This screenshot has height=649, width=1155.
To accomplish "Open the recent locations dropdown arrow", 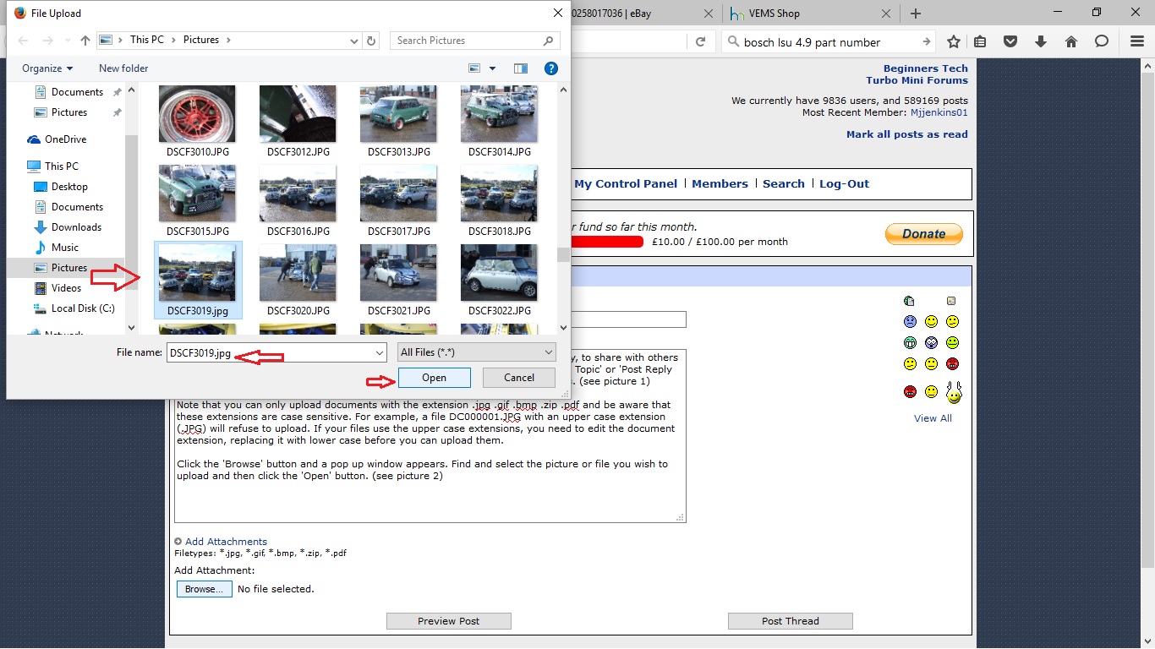I will 66,41.
